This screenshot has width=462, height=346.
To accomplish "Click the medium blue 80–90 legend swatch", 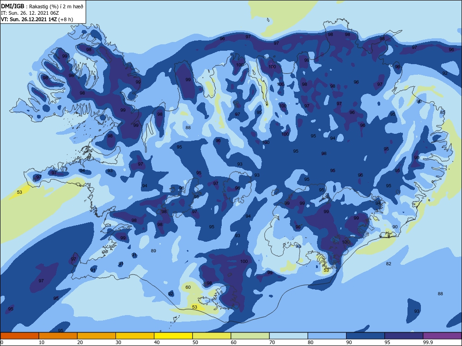I will coord(327,336).
